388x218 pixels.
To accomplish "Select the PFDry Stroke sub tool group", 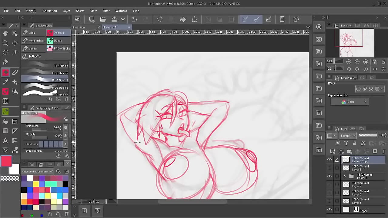I will click(x=59, y=48).
